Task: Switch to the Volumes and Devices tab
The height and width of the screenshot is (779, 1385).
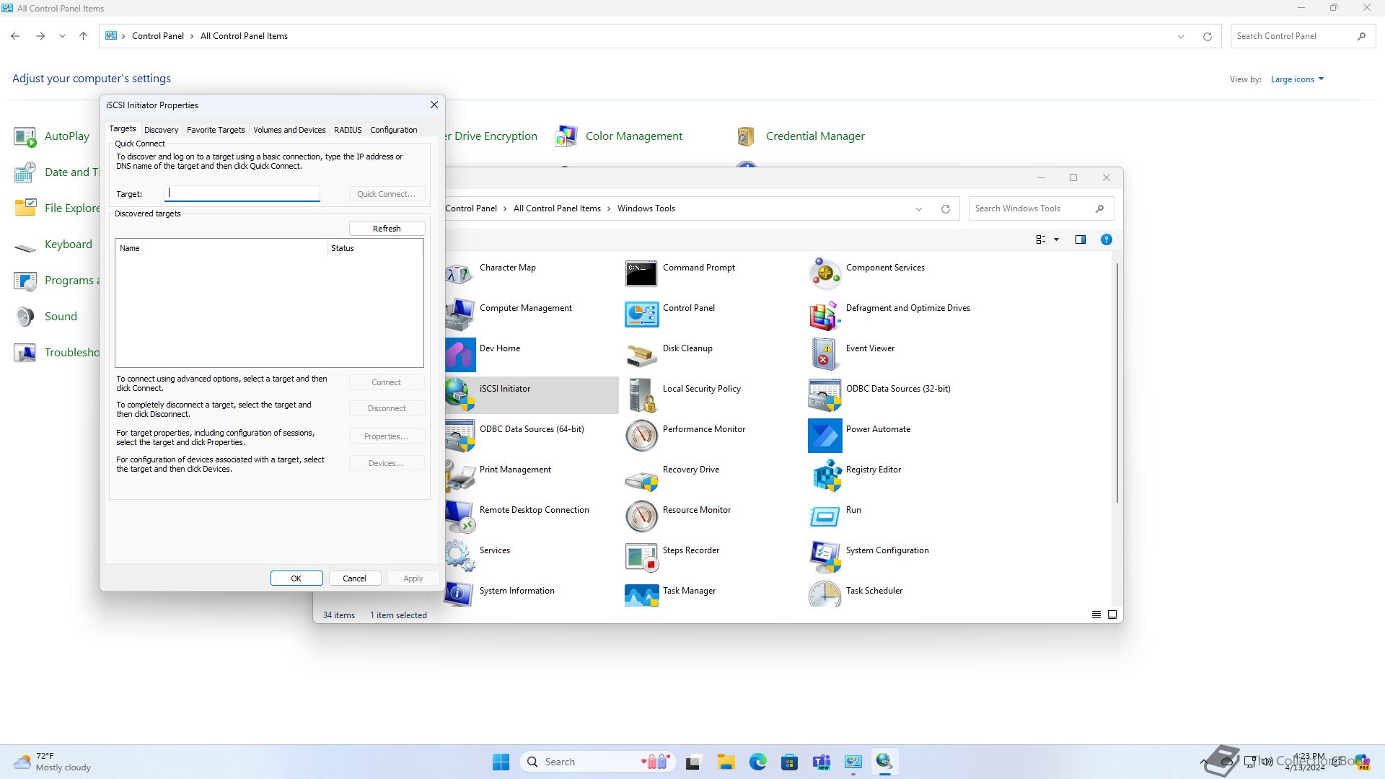Action: coord(289,130)
